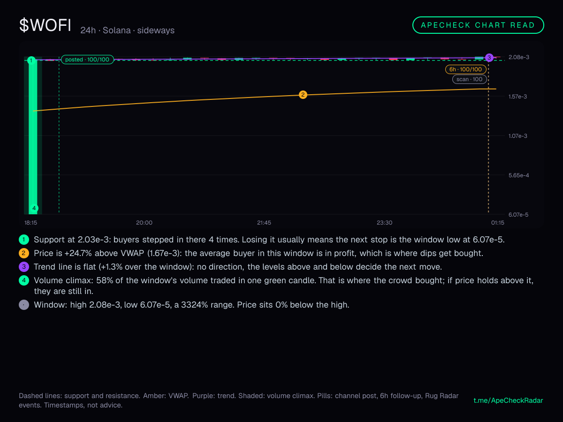
Task: Click the scan 100 pill
Action: [470, 79]
